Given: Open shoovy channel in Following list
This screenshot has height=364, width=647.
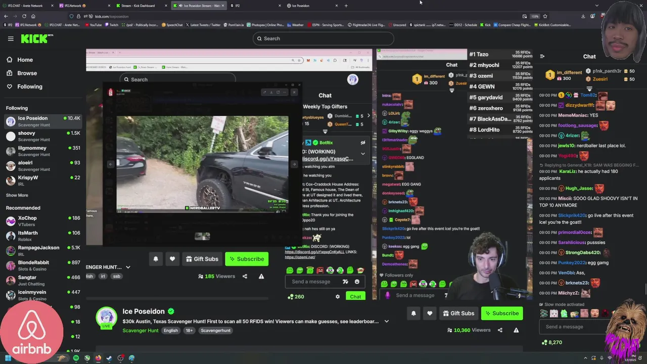Looking at the screenshot, I should 43,136.
